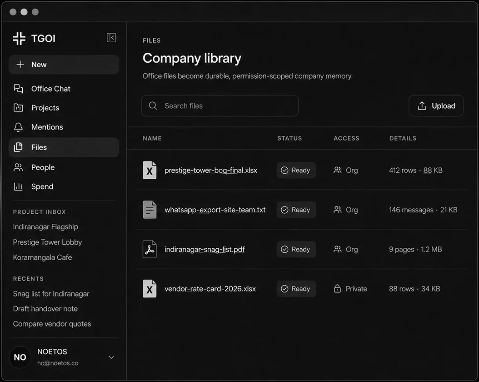Viewport: 479px width, 382px height.
Task: Click the upload arrow icon
Action: pos(422,106)
